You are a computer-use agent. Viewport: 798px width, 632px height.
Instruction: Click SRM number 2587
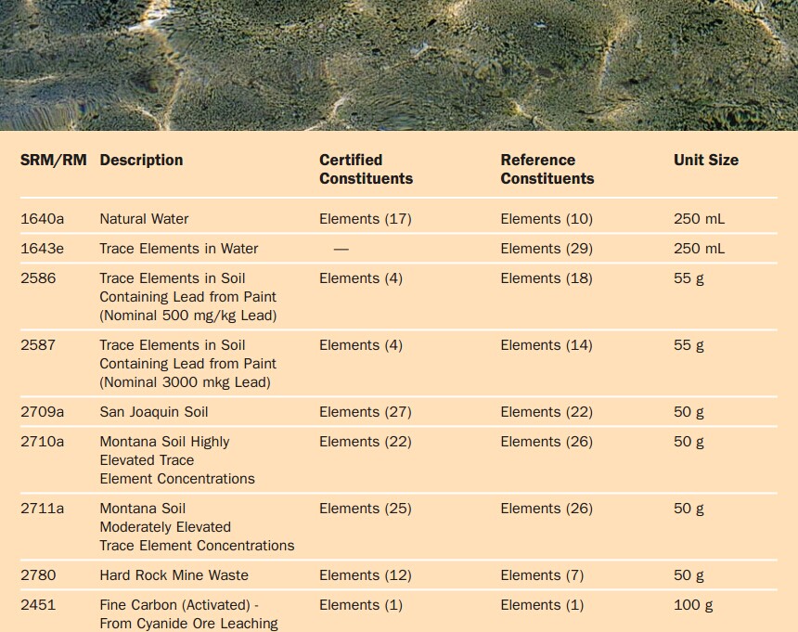(x=38, y=345)
